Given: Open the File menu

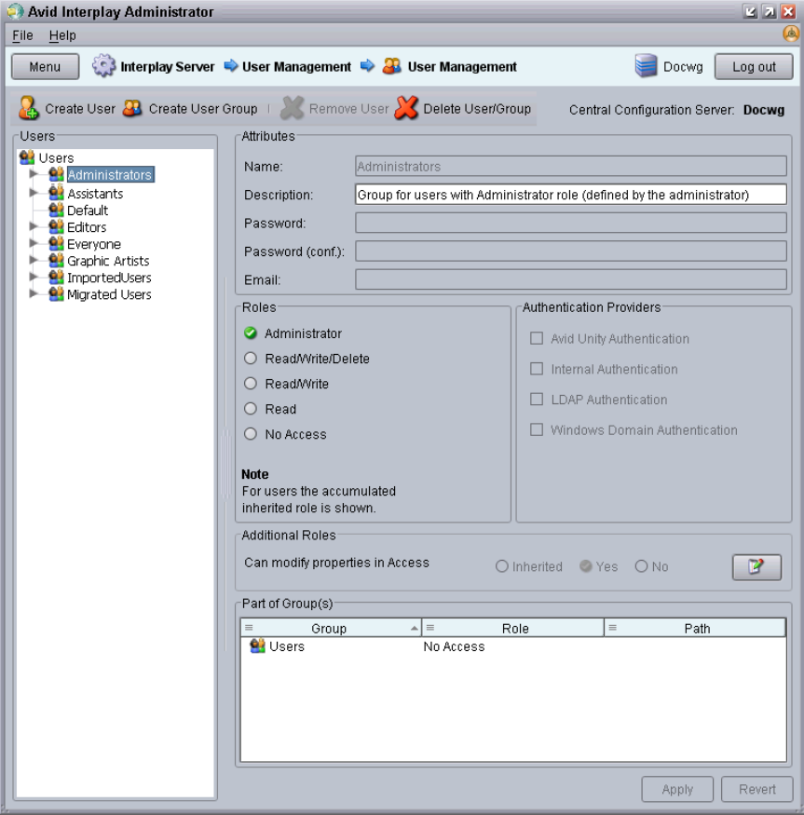Looking at the screenshot, I should tap(22, 35).
